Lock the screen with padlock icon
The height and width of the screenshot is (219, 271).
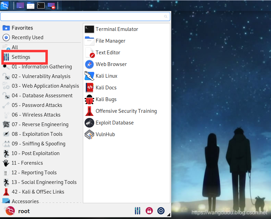click(149, 211)
